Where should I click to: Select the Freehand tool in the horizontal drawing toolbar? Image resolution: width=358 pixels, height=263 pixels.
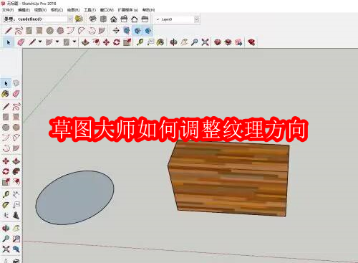19,31
